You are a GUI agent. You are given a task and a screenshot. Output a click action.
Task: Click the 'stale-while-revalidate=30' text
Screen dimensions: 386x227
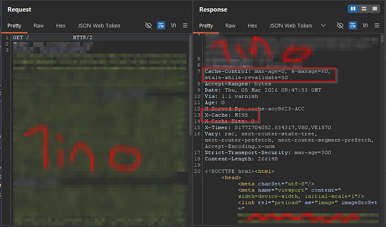246,77
